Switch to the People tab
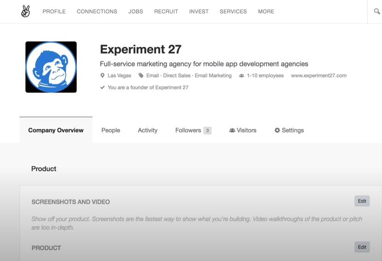382x261 pixels. click(x=110, y=130)
